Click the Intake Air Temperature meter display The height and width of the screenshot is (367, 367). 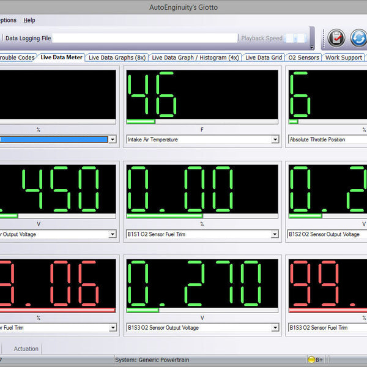coord(203,95)
